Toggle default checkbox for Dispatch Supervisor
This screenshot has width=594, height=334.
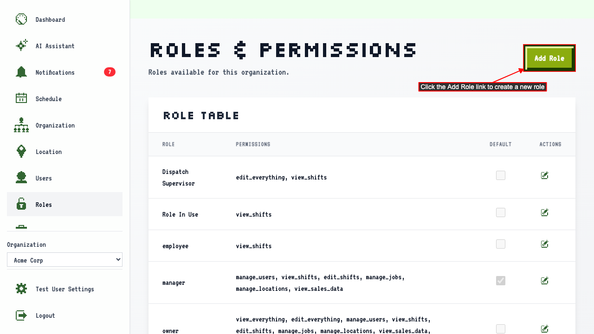[x=501, y=175]
